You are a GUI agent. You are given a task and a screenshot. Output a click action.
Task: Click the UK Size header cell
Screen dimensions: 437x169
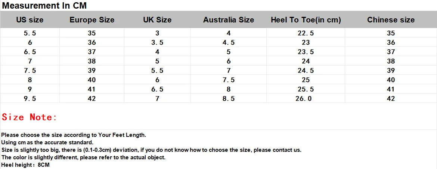point(158,20)
